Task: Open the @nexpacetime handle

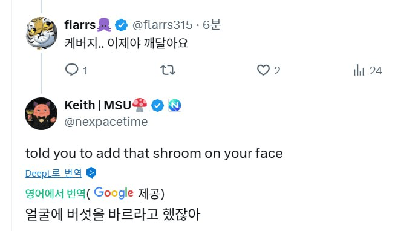Action: tap(106, 122)
